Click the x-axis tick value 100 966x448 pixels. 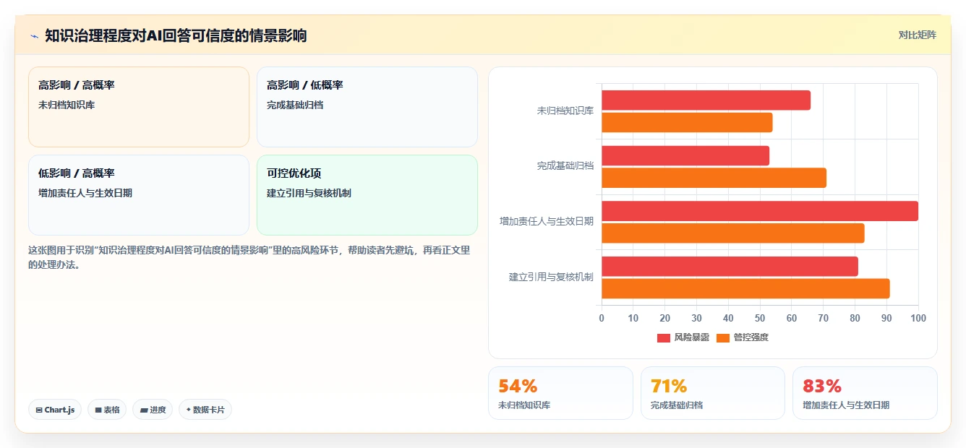[918, 319]
